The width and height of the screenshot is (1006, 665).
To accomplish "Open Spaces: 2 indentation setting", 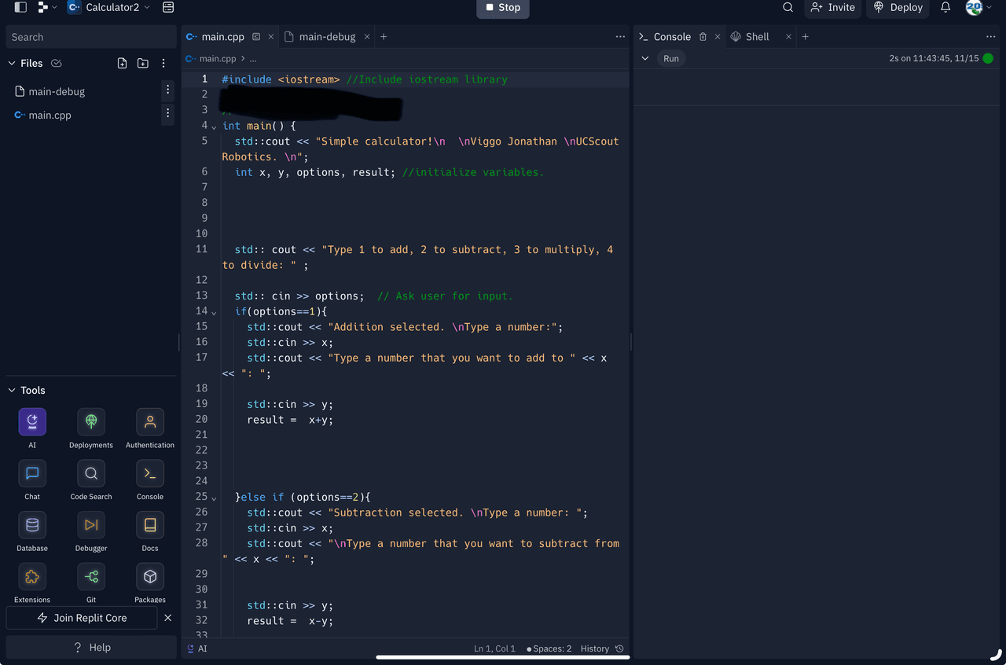I will tap(549, 648).
